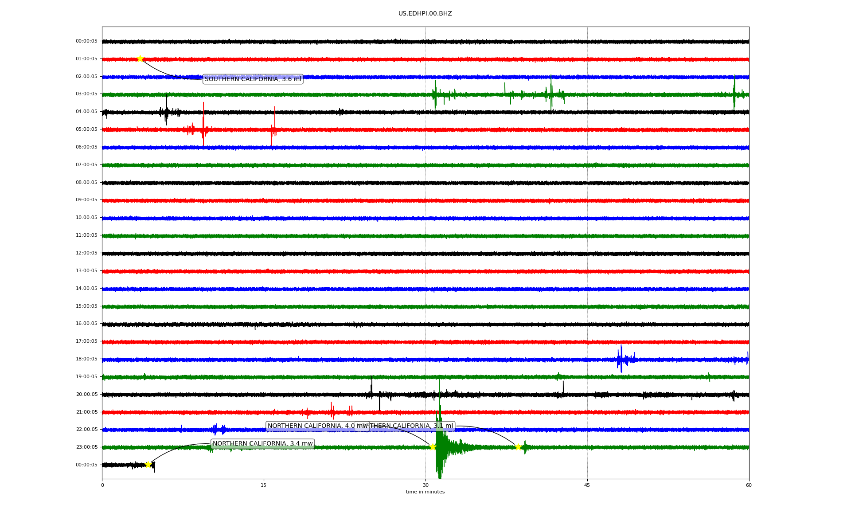This screenshot has width=851, height=532.
Task: Click the blue signal burst on 18:00:05 trace
Action: (x=622, y=359)
